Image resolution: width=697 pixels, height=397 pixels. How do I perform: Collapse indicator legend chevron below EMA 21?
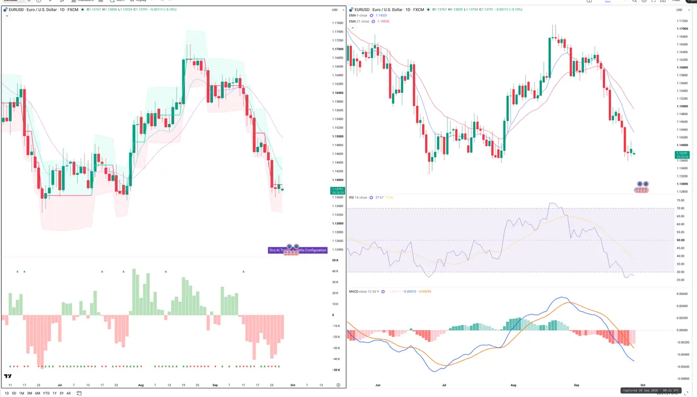coord(353,28)
